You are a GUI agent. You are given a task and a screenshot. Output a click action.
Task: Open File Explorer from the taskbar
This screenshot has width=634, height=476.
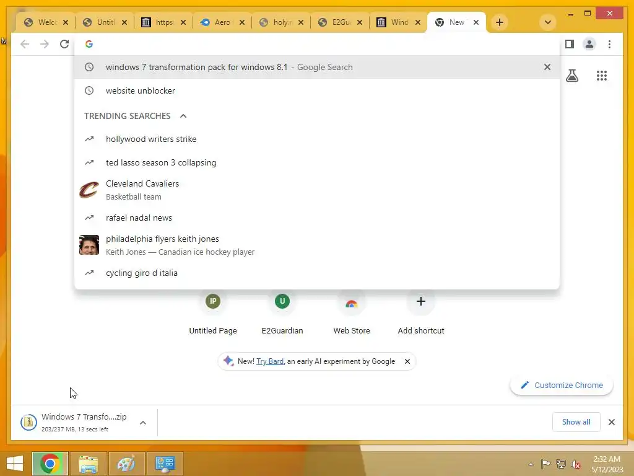click(88, 464)
